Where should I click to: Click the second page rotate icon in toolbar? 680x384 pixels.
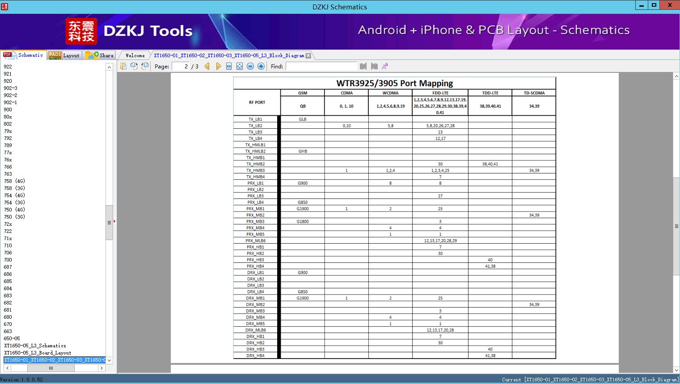(x=134, y=66)
